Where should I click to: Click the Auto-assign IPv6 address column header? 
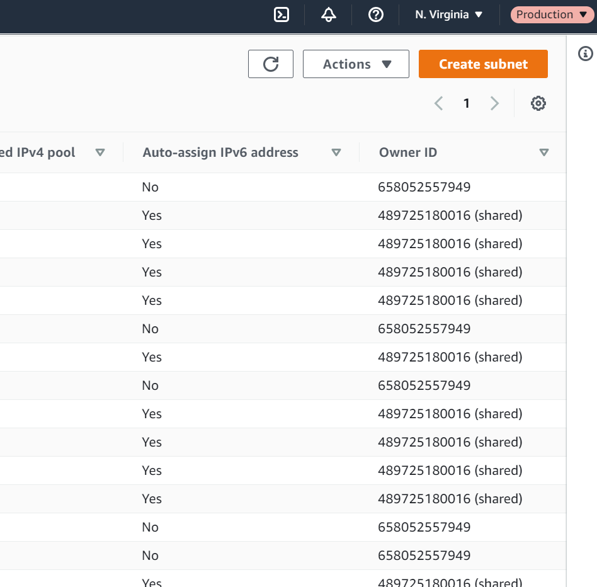point(220,152)
